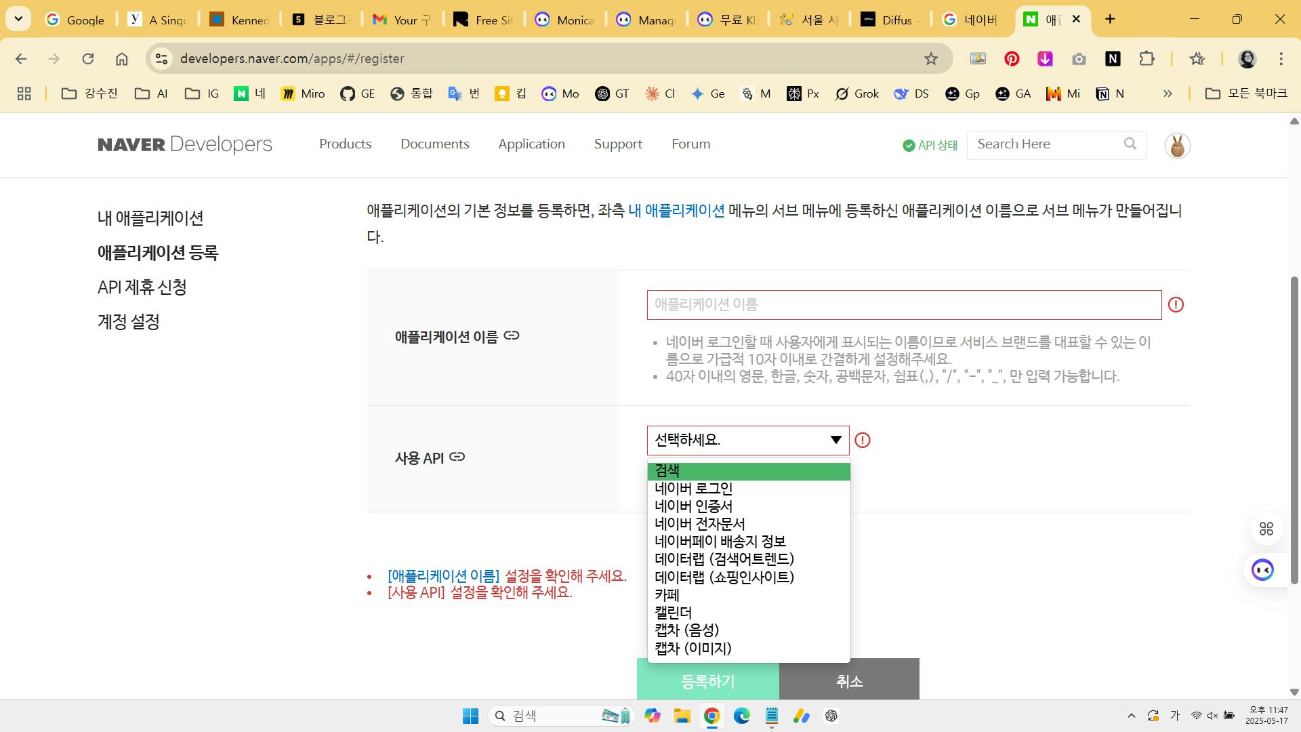Click the link icon beside 사용 API
This screenshot has width=1301, height=732.
[457, 457]
